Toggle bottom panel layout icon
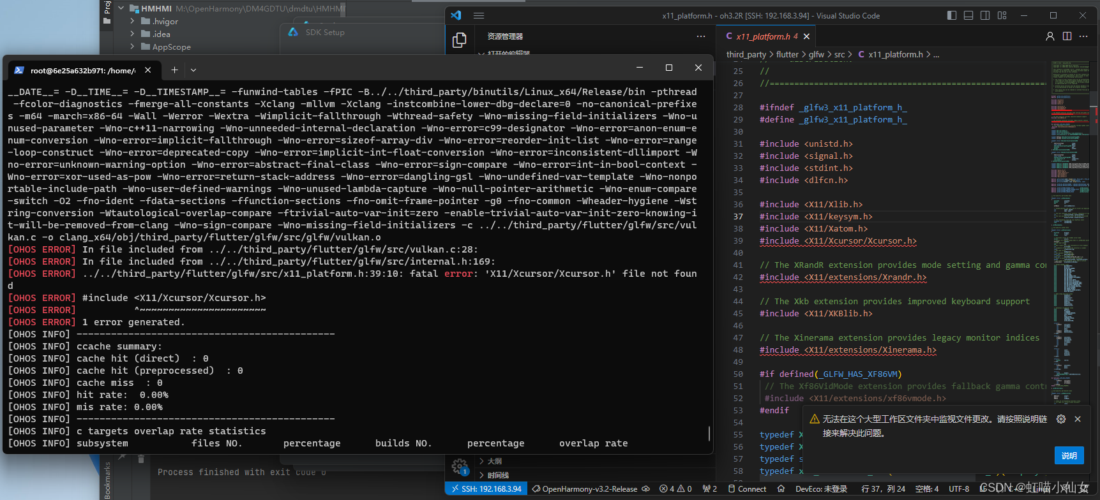 (x=968, y=15)
